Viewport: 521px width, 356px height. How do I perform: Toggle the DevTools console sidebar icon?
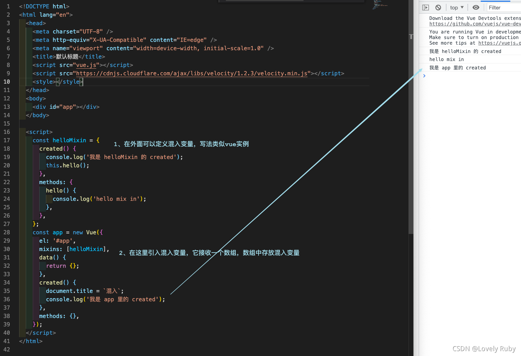tap(425, 7)
